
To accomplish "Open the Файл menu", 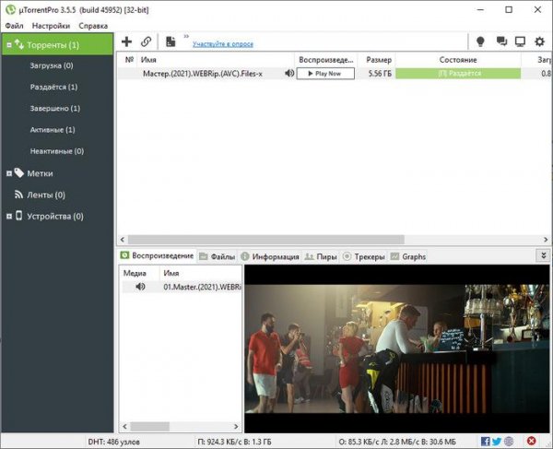I will click(15, 26).
